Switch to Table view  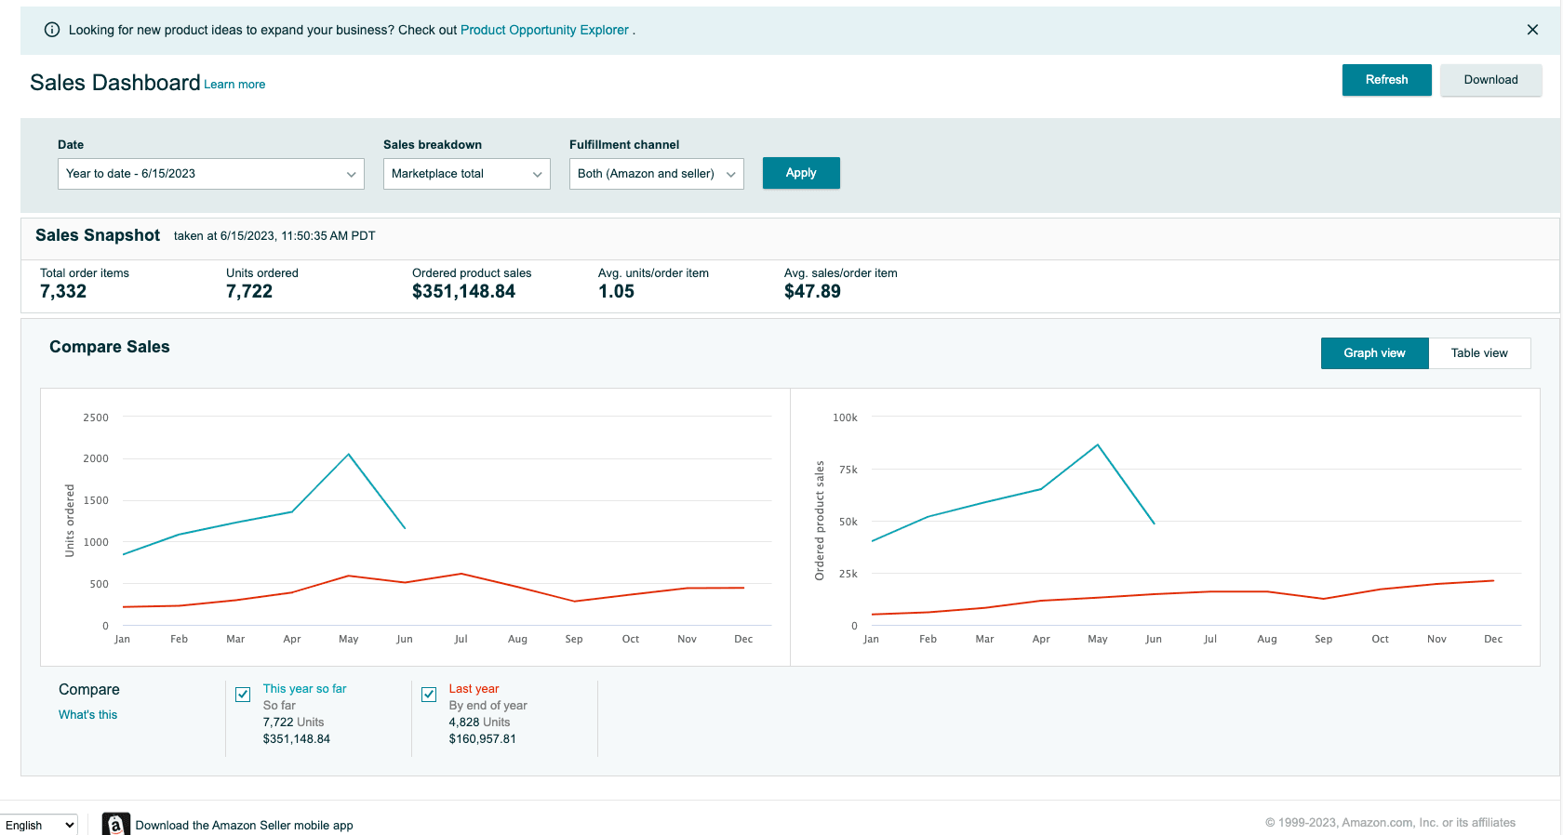pos(1478,353)
